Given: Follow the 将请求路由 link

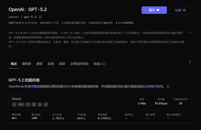Looking at the screenshot, I should pos(32,86).
